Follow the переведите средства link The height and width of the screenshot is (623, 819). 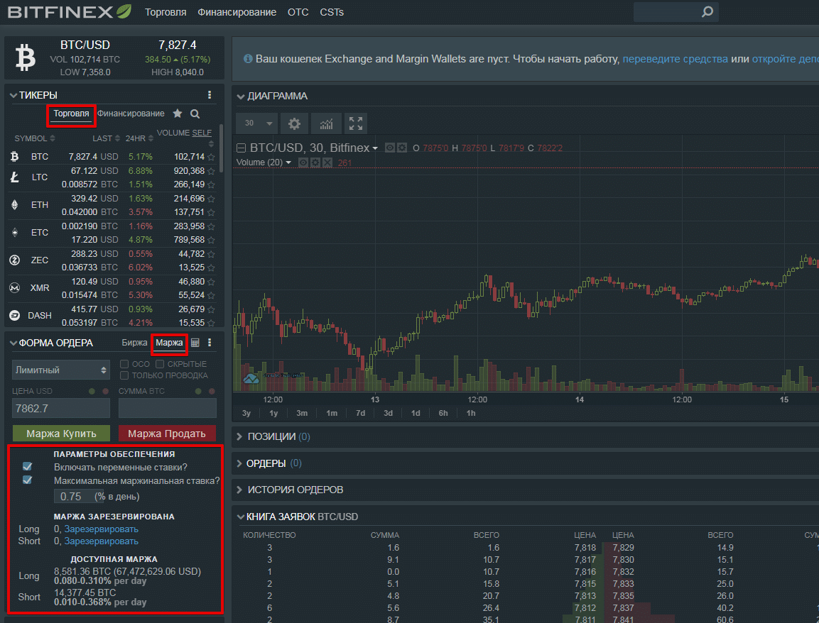coord(675,59)
